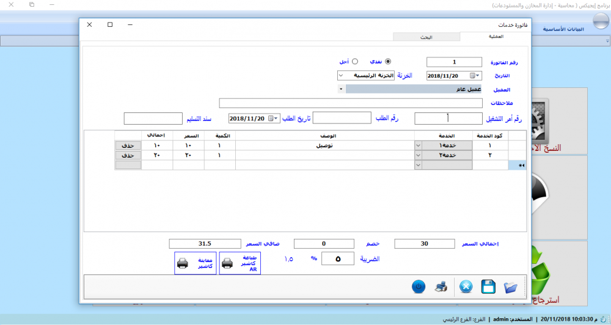Minimize the فاتورة خدمات invoice dialog

click(x=130, y=24)
